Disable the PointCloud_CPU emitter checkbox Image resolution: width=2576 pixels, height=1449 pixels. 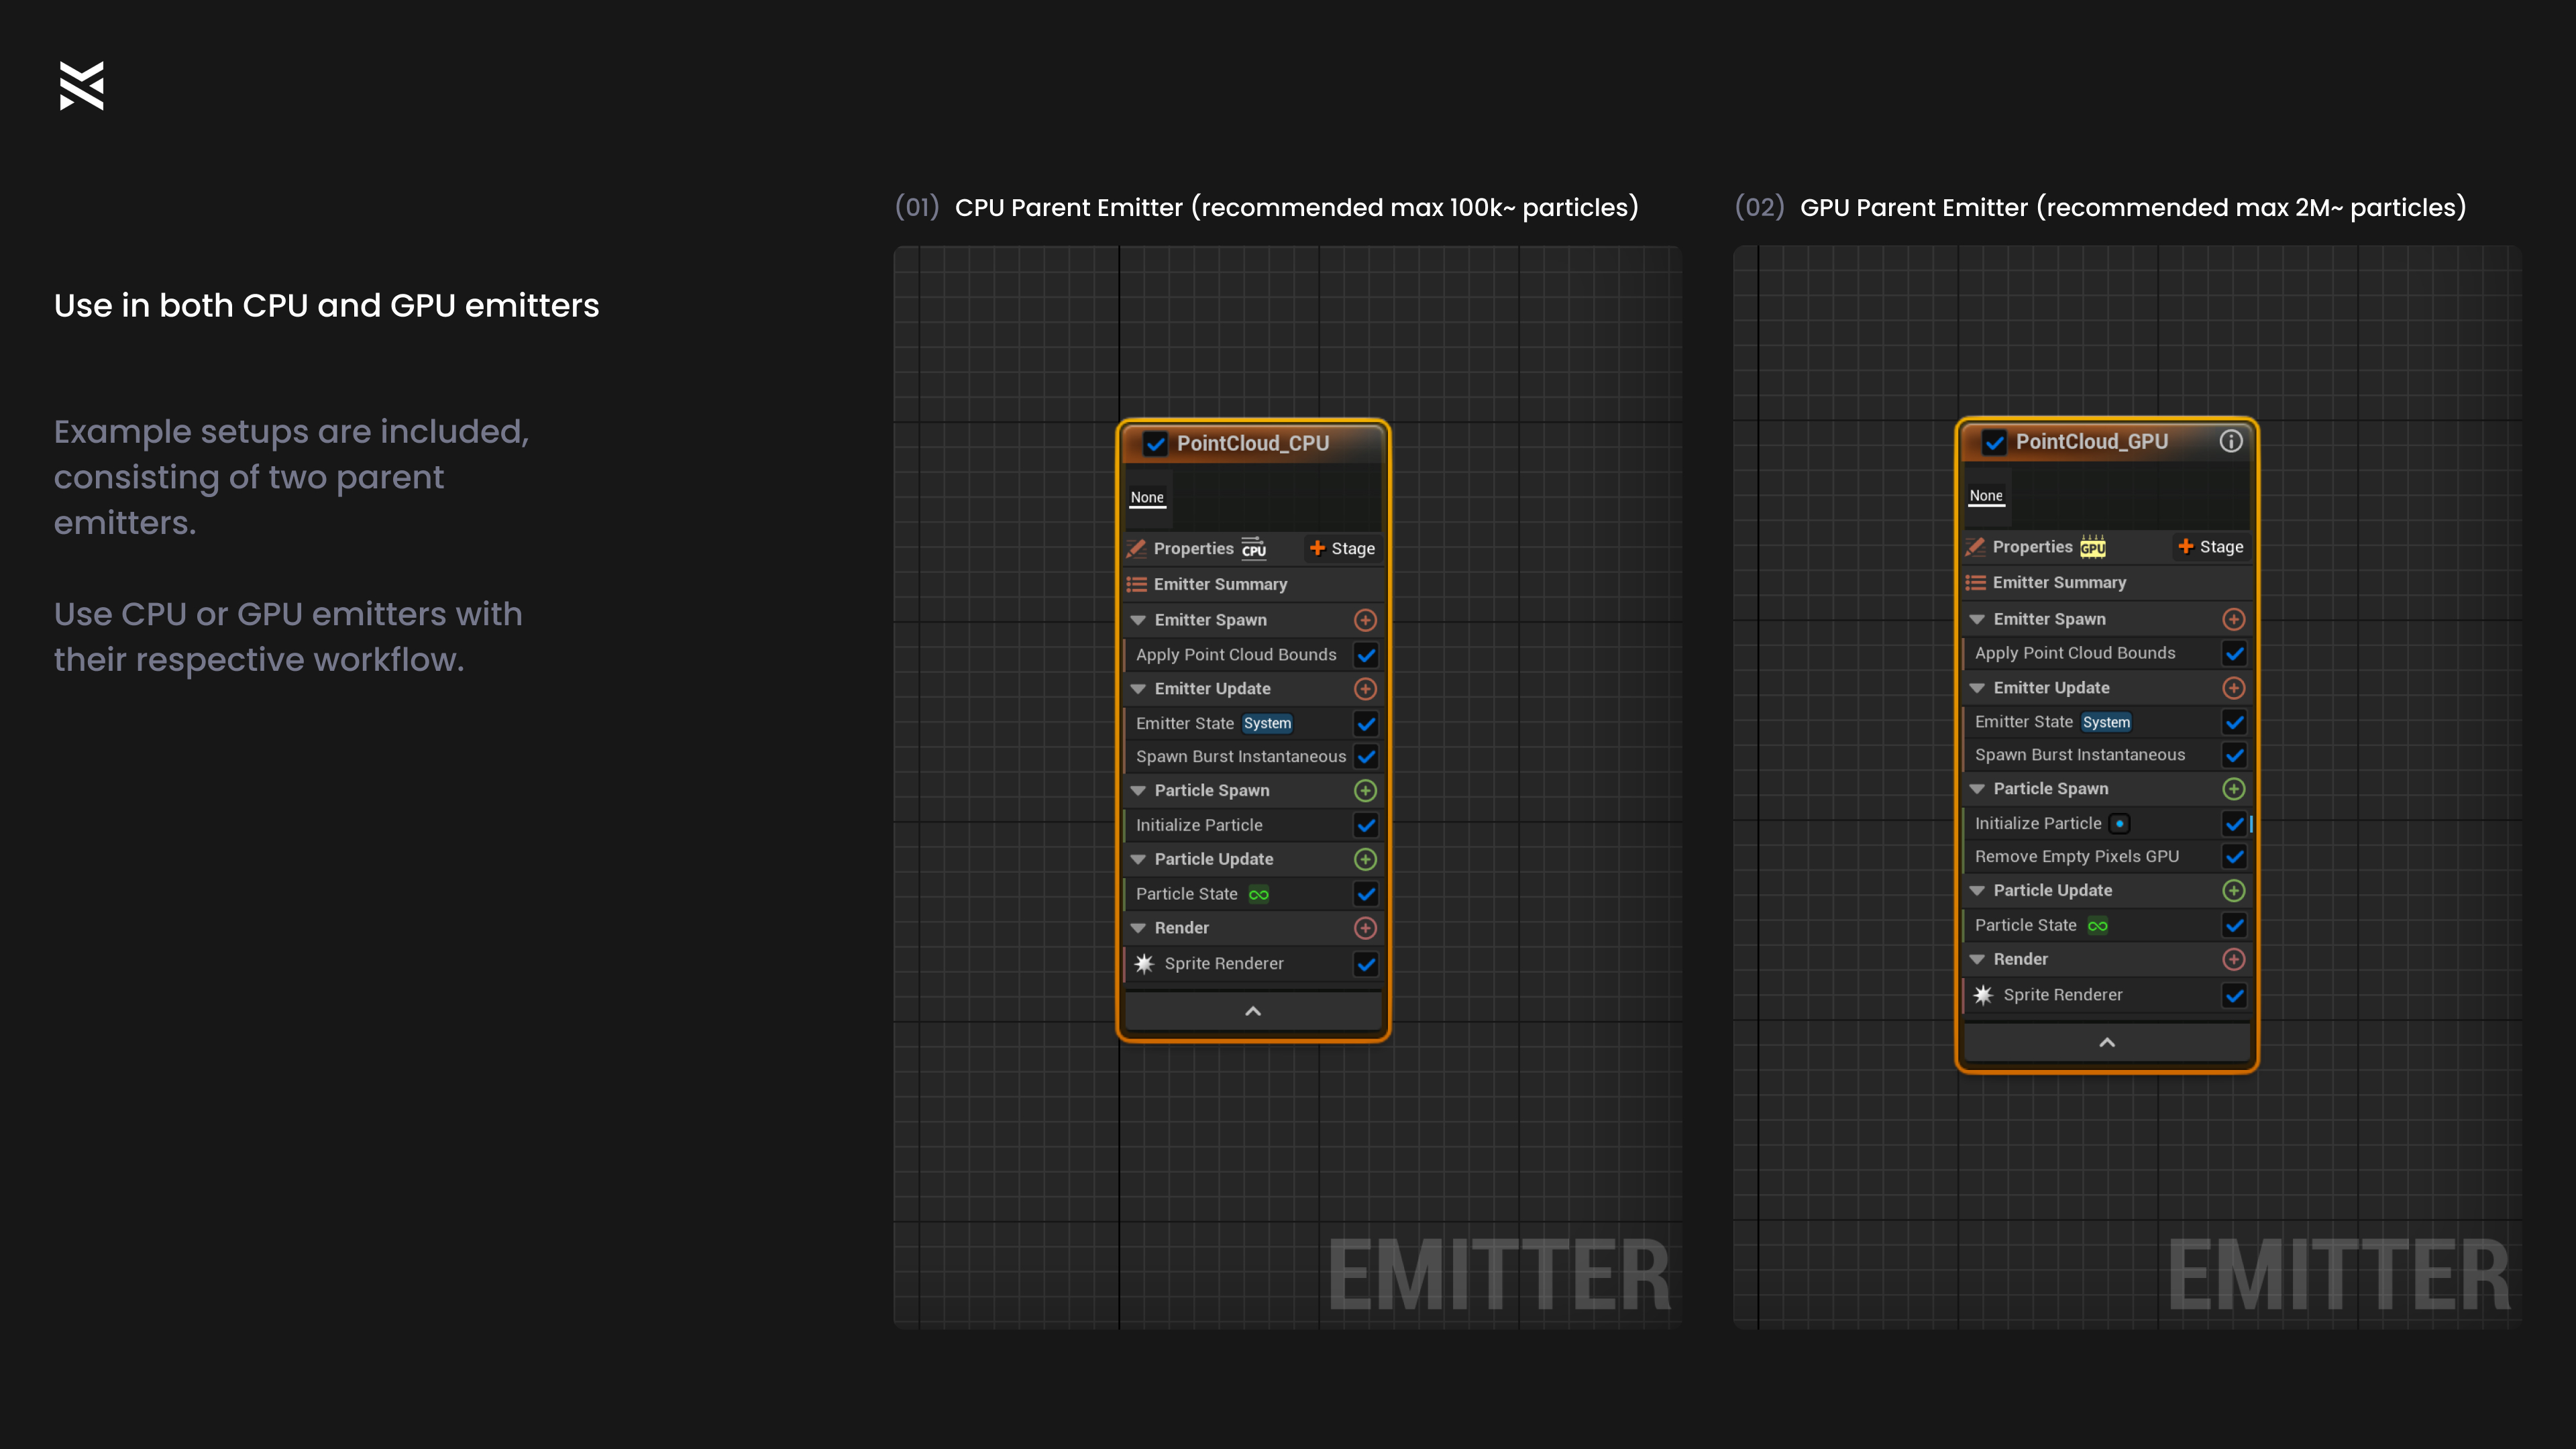1155,444
